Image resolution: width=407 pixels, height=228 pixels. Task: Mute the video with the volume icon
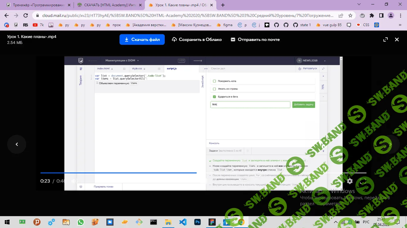pos(74,181)
